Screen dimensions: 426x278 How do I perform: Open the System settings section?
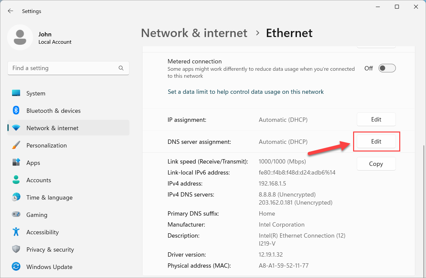[35, 93]
